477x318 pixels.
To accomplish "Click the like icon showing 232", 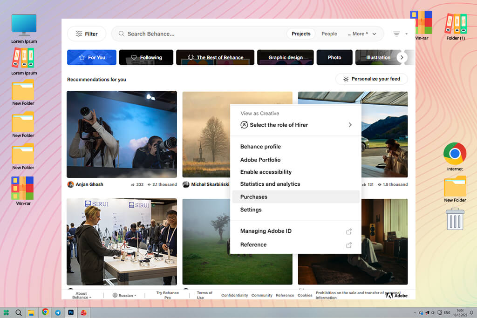I will (133, 184).
